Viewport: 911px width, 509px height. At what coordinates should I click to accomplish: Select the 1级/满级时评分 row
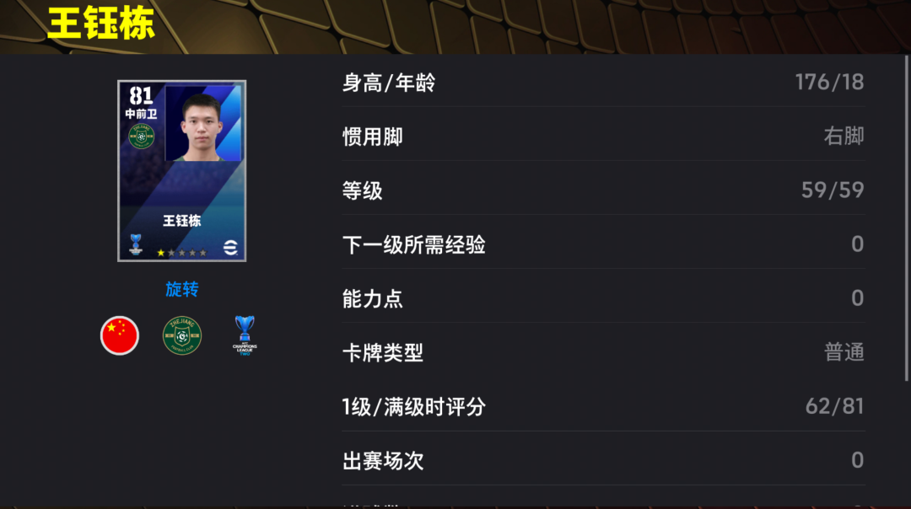click(603, 406)
